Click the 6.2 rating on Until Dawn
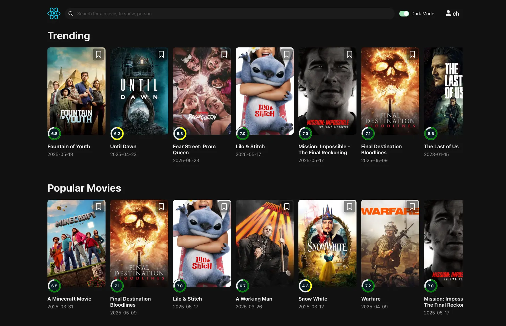This screenshot has width=506, height=326. [117, 134]
